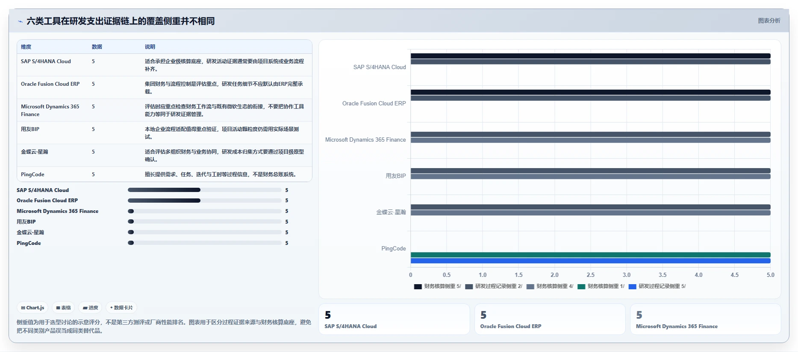Select the 用友BIP table row name

(x=30, y=129)
